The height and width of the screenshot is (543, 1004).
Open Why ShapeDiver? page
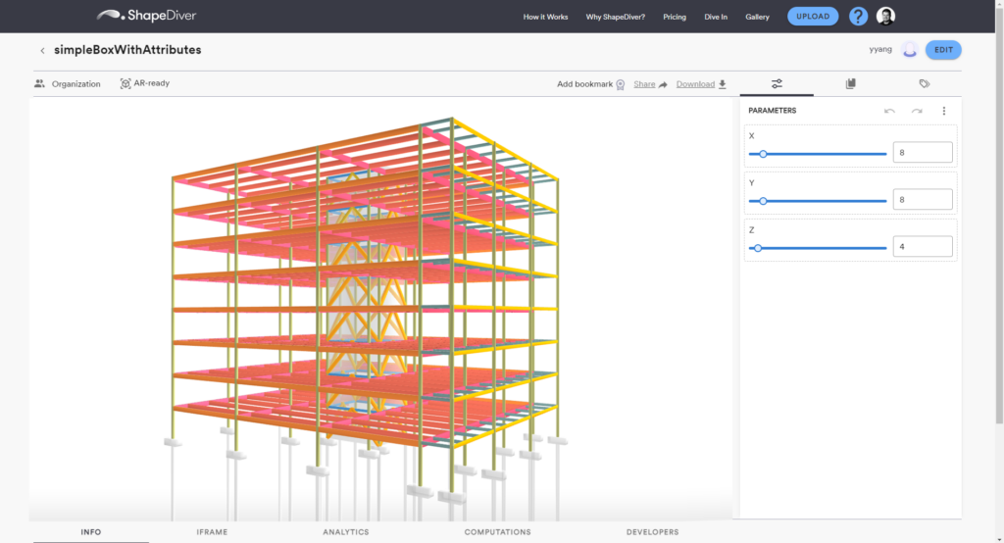click(x=616, y=17)
